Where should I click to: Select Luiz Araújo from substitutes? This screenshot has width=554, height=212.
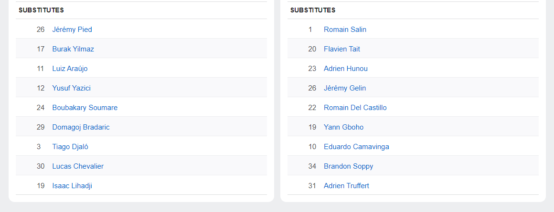pos(70,69)
